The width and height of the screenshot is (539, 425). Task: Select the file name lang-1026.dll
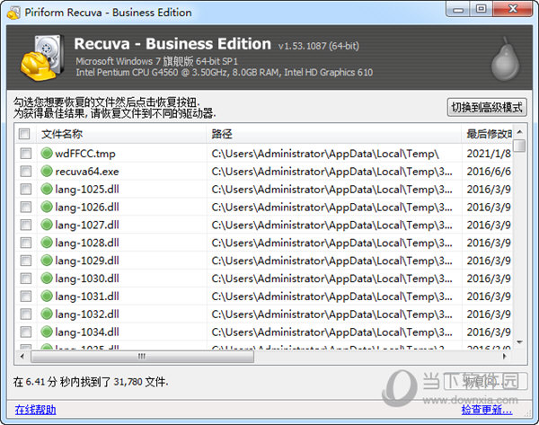coord(87,208)
